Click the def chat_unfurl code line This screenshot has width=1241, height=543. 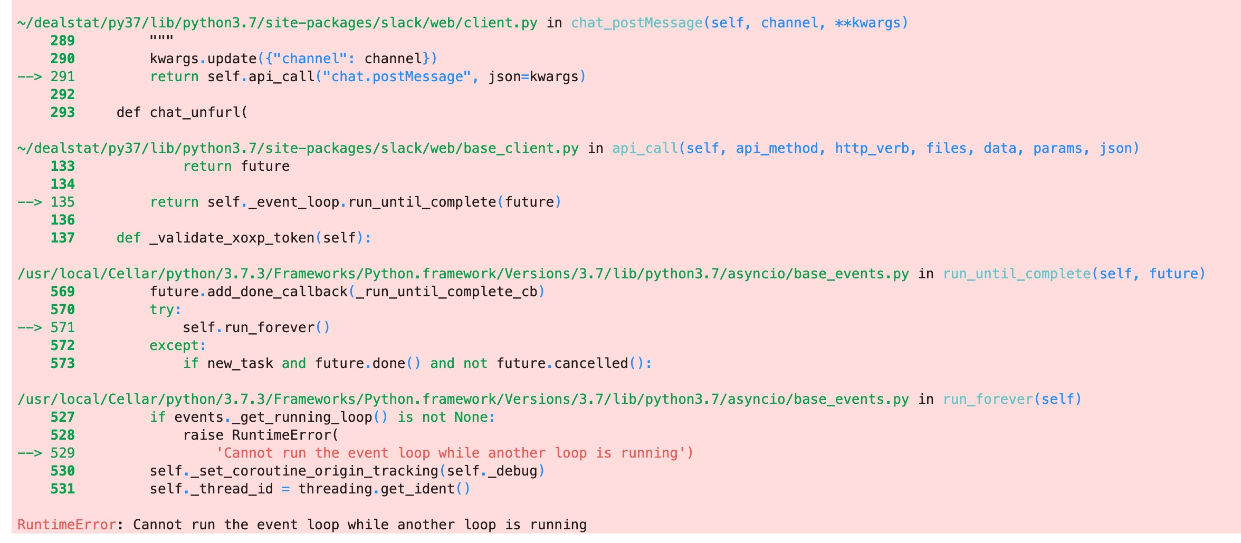pos(182,112)
